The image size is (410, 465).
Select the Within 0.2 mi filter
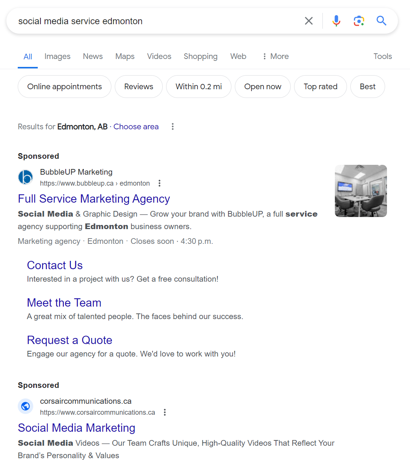(x=199, y=87)
